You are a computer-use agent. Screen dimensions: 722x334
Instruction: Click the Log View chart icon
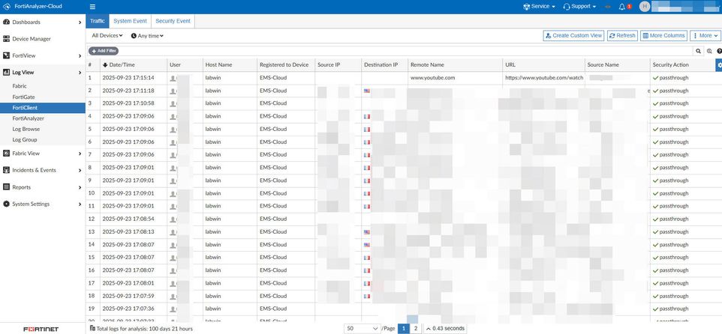6,72
